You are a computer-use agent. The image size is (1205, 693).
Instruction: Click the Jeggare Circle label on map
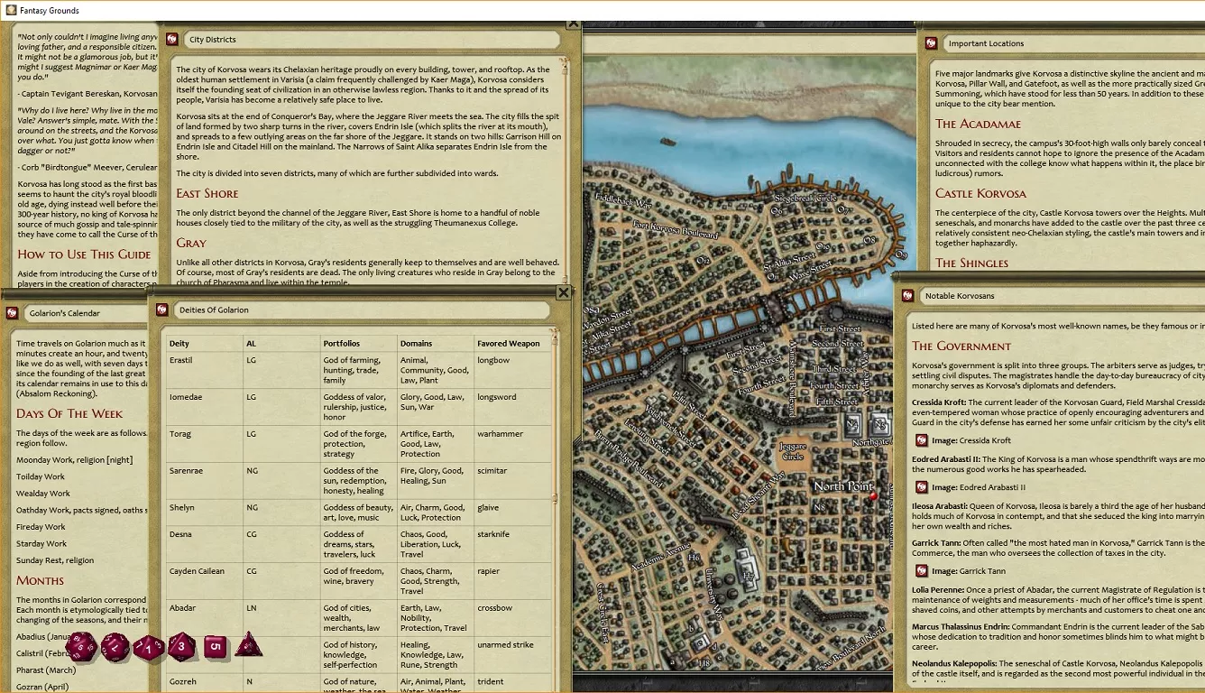[x=793, y=451]
